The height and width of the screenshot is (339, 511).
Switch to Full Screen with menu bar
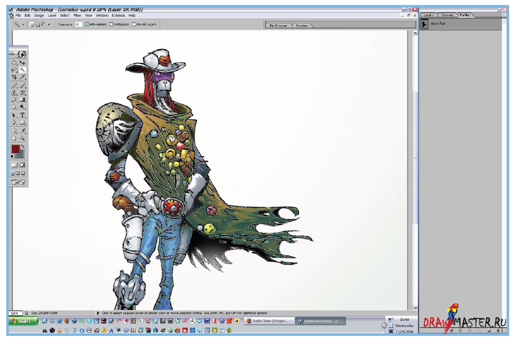point(18,174)
